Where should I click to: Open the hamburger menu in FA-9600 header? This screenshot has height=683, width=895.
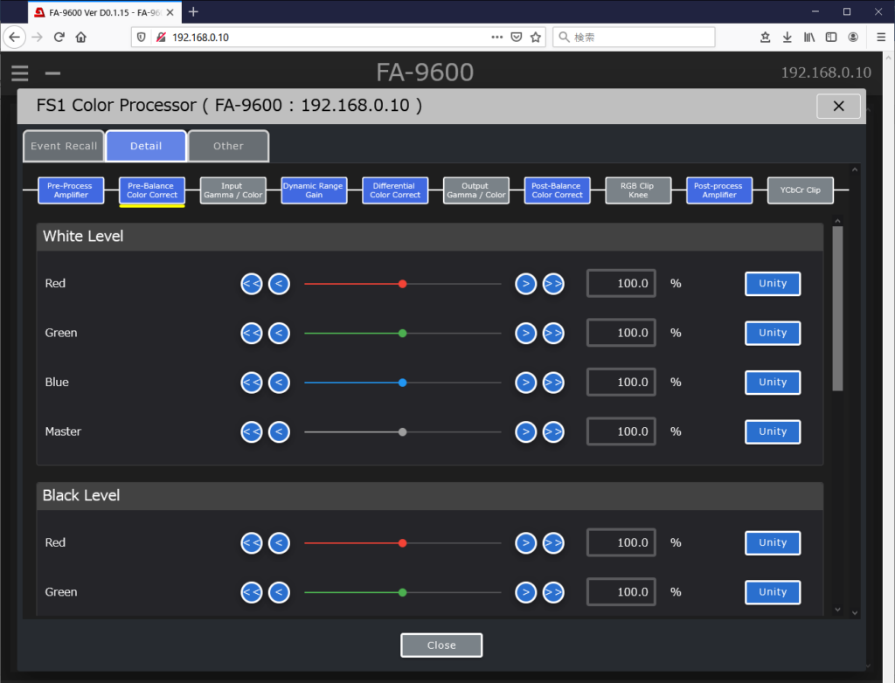(x=20, y=73)
